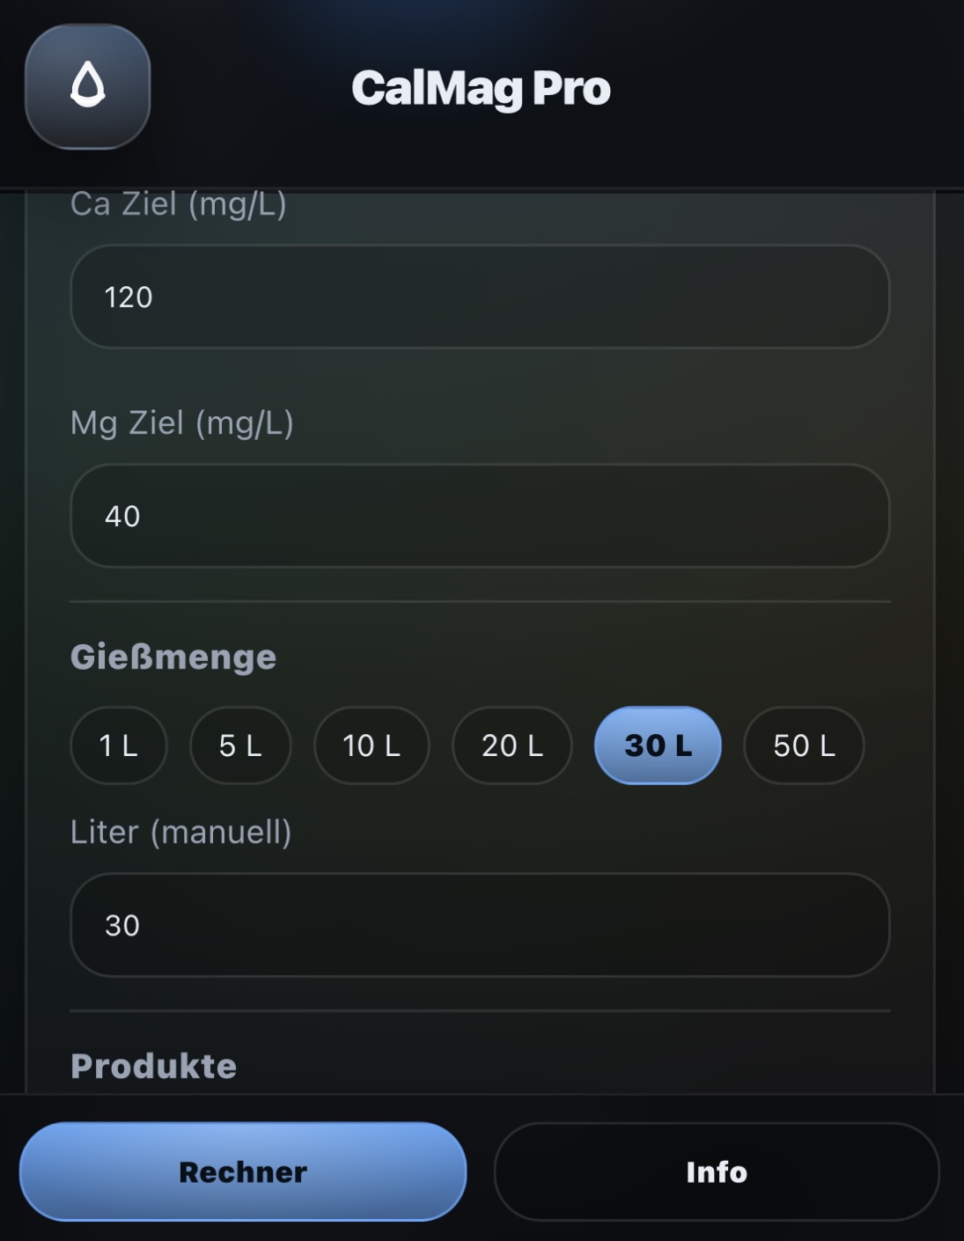The image size is (964, 1241).
Task: Open the Info tab
Action: click(x=717, y=1171)
